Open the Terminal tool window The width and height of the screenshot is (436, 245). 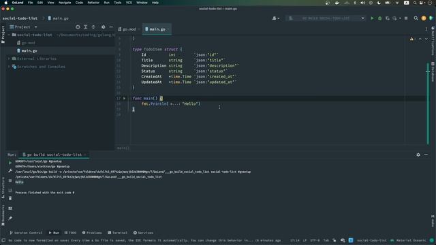[x=118, y=233]
